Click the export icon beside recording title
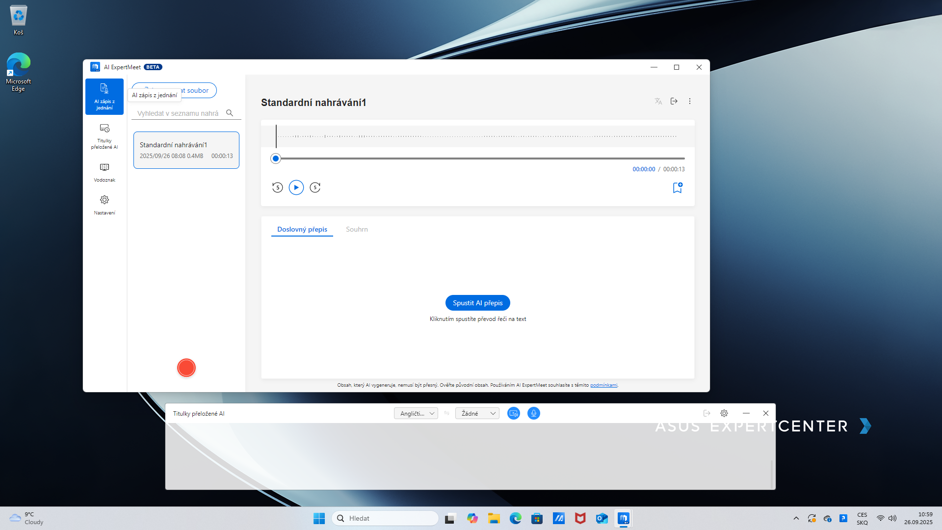This screenshot has height=530, width=942. coord(674,101)
